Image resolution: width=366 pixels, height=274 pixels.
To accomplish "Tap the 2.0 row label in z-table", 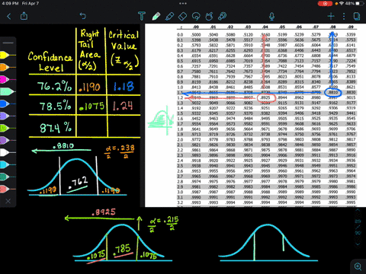I will click(180, 140).
